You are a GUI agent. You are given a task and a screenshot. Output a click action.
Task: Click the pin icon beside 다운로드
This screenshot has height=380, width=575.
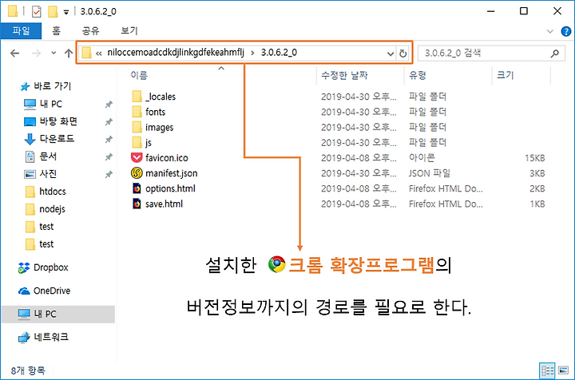109,139
